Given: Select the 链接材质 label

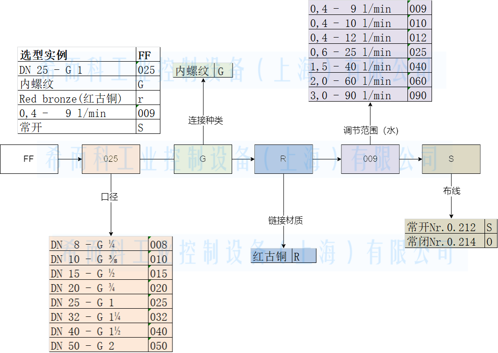Looking at the screenshot, I should coord(286,221).
